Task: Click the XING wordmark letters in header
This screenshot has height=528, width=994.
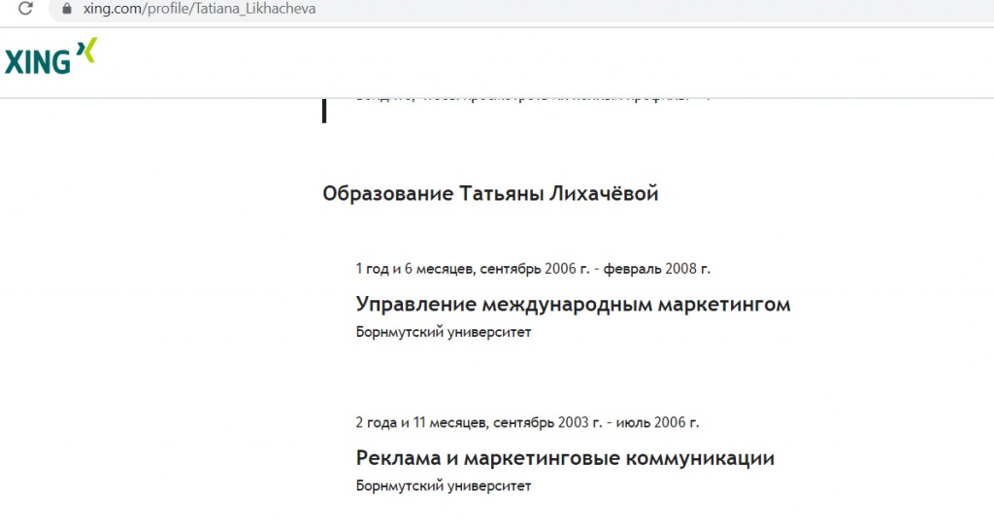Action: point(38,62)
